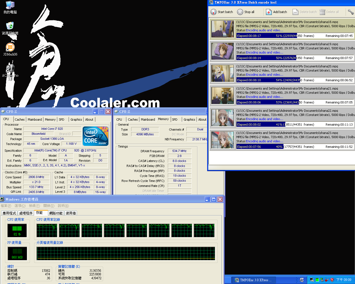Click the CPU usage 82% gauge
This screenshot has width=355, height=284.
pyautogui.click(x=17, y=230)
